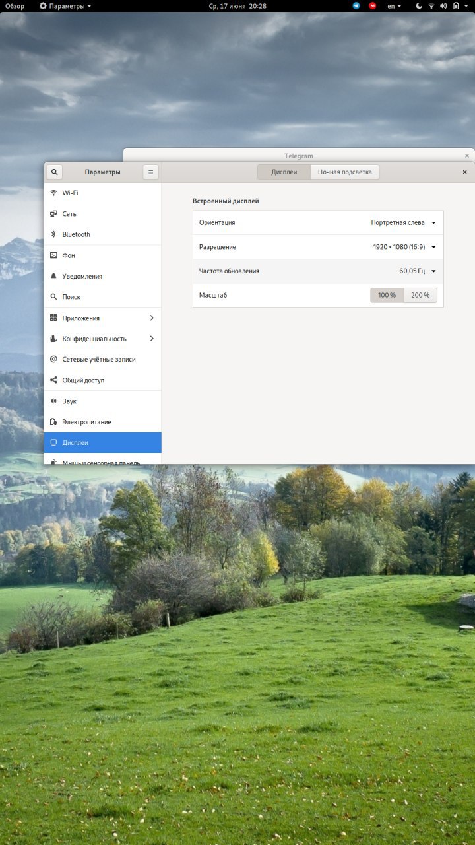Screen dimensions: 475x845
Task: Open the Частота обновления dropdown showing 60,05 Гц
Action: [318, 271]
